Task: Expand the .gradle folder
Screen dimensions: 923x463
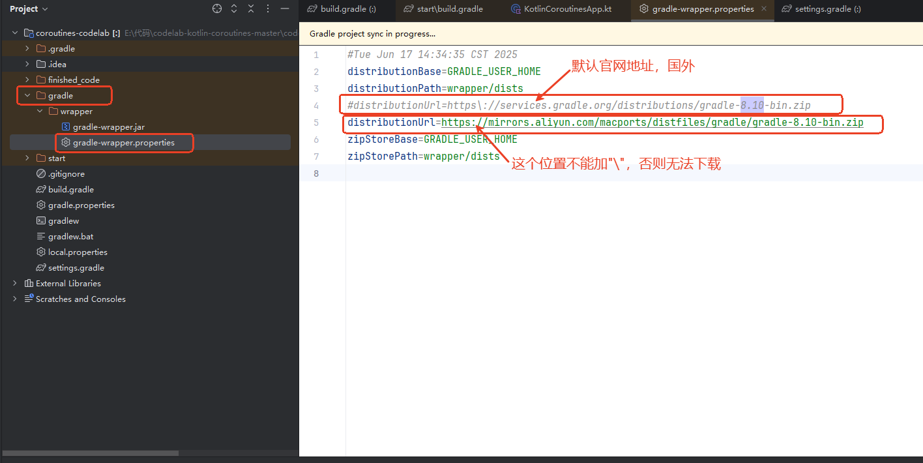Action: click(27, 48)
